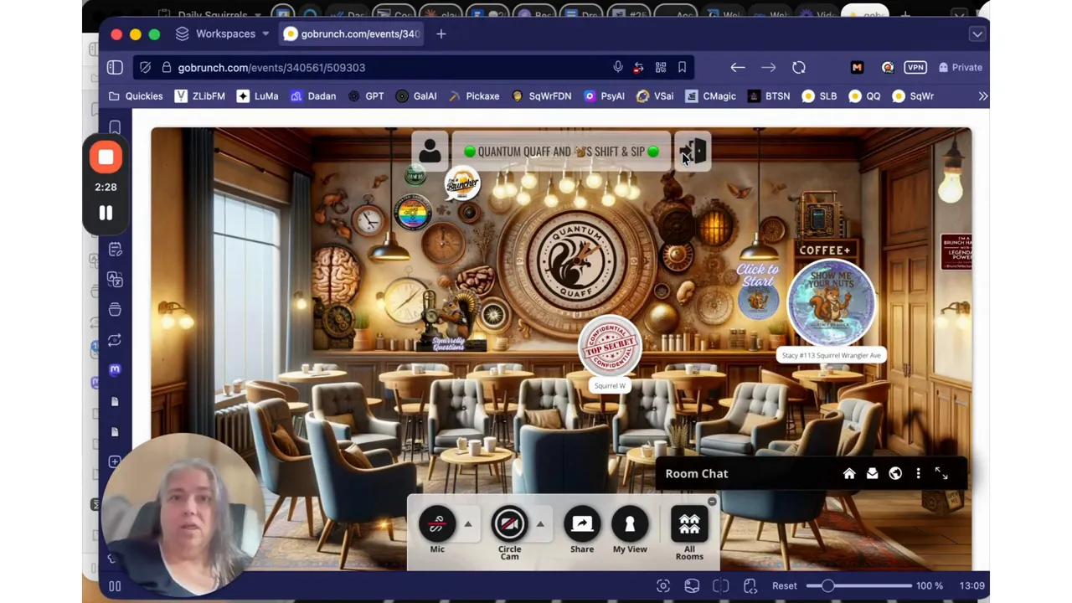Open the GPT bookmark
The height and width of the screenshot is (603, 1072).
click(366, 96)
